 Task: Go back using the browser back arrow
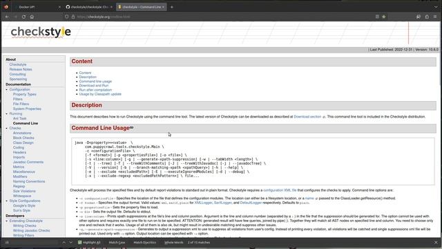[x=7, y=17]
